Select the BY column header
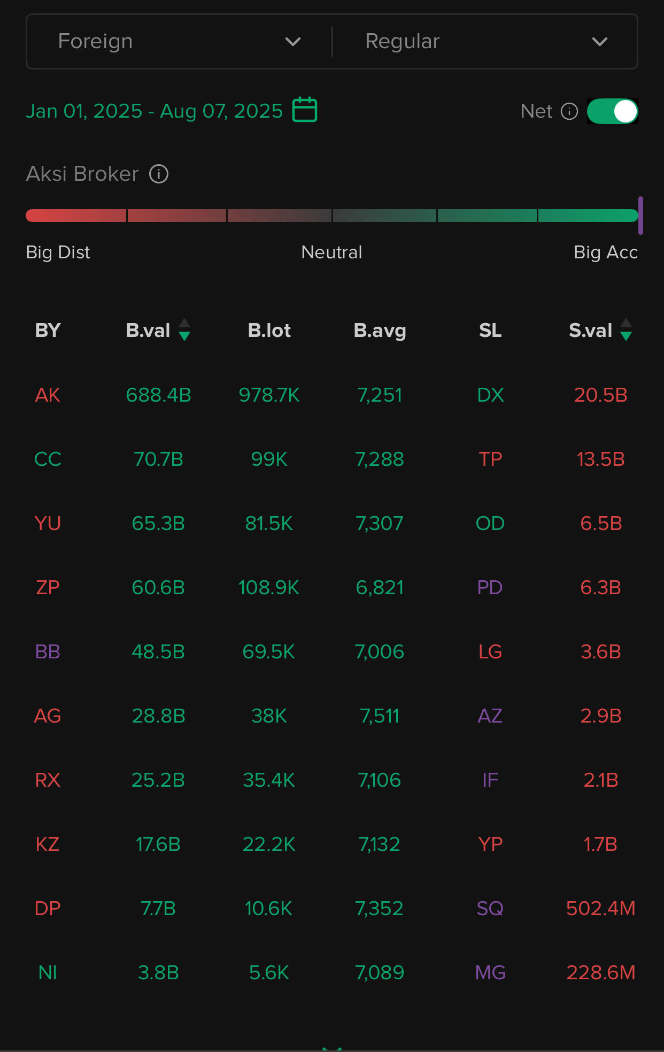664x1052 pixels. click(x=48, y=331)
